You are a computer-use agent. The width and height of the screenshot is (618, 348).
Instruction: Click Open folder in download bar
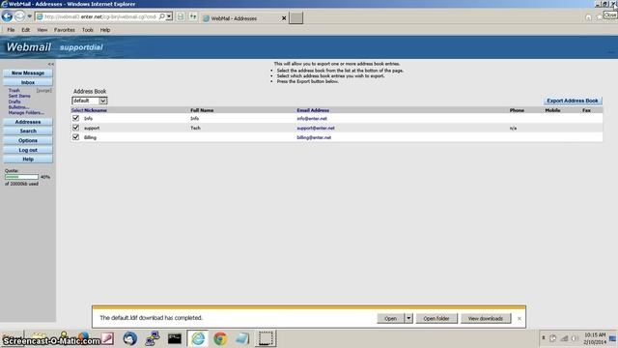(x=435, y=318)
